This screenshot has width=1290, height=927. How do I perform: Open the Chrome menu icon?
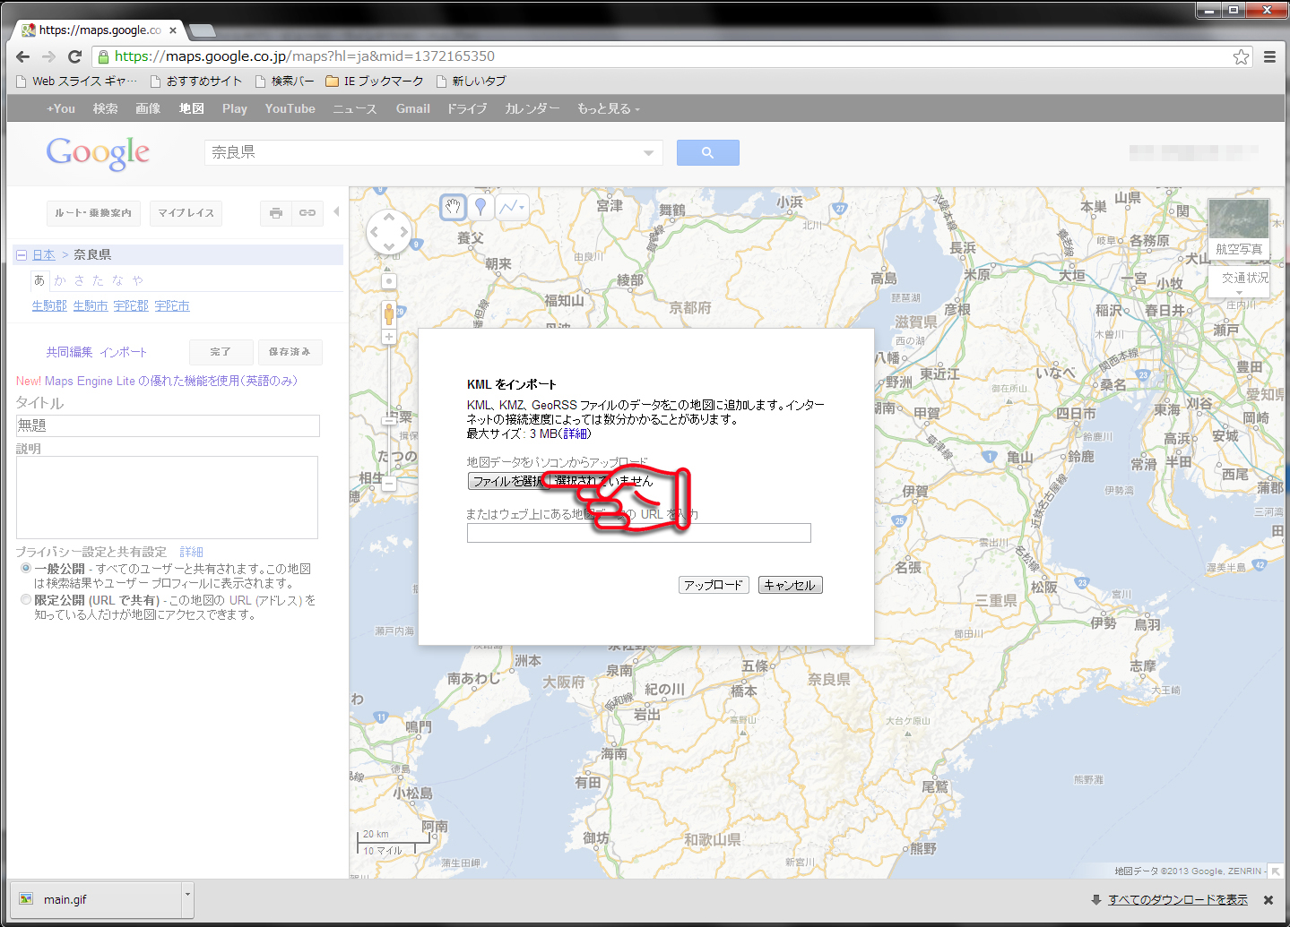pyautogui.click(x=1269, y=56)
